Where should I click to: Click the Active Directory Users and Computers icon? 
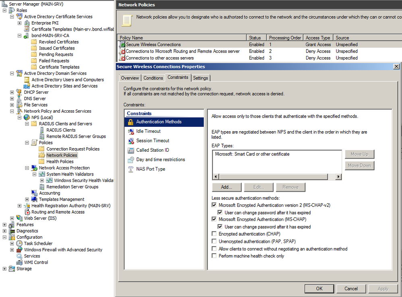pos(27,80)
